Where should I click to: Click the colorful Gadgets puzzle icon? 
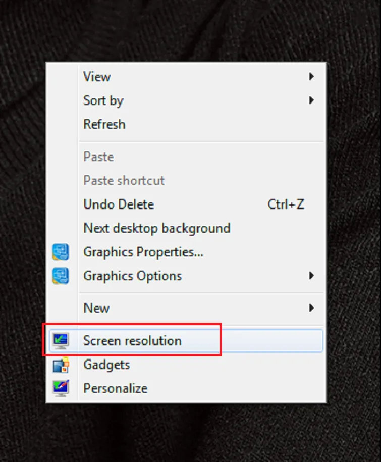pos(61,365)
